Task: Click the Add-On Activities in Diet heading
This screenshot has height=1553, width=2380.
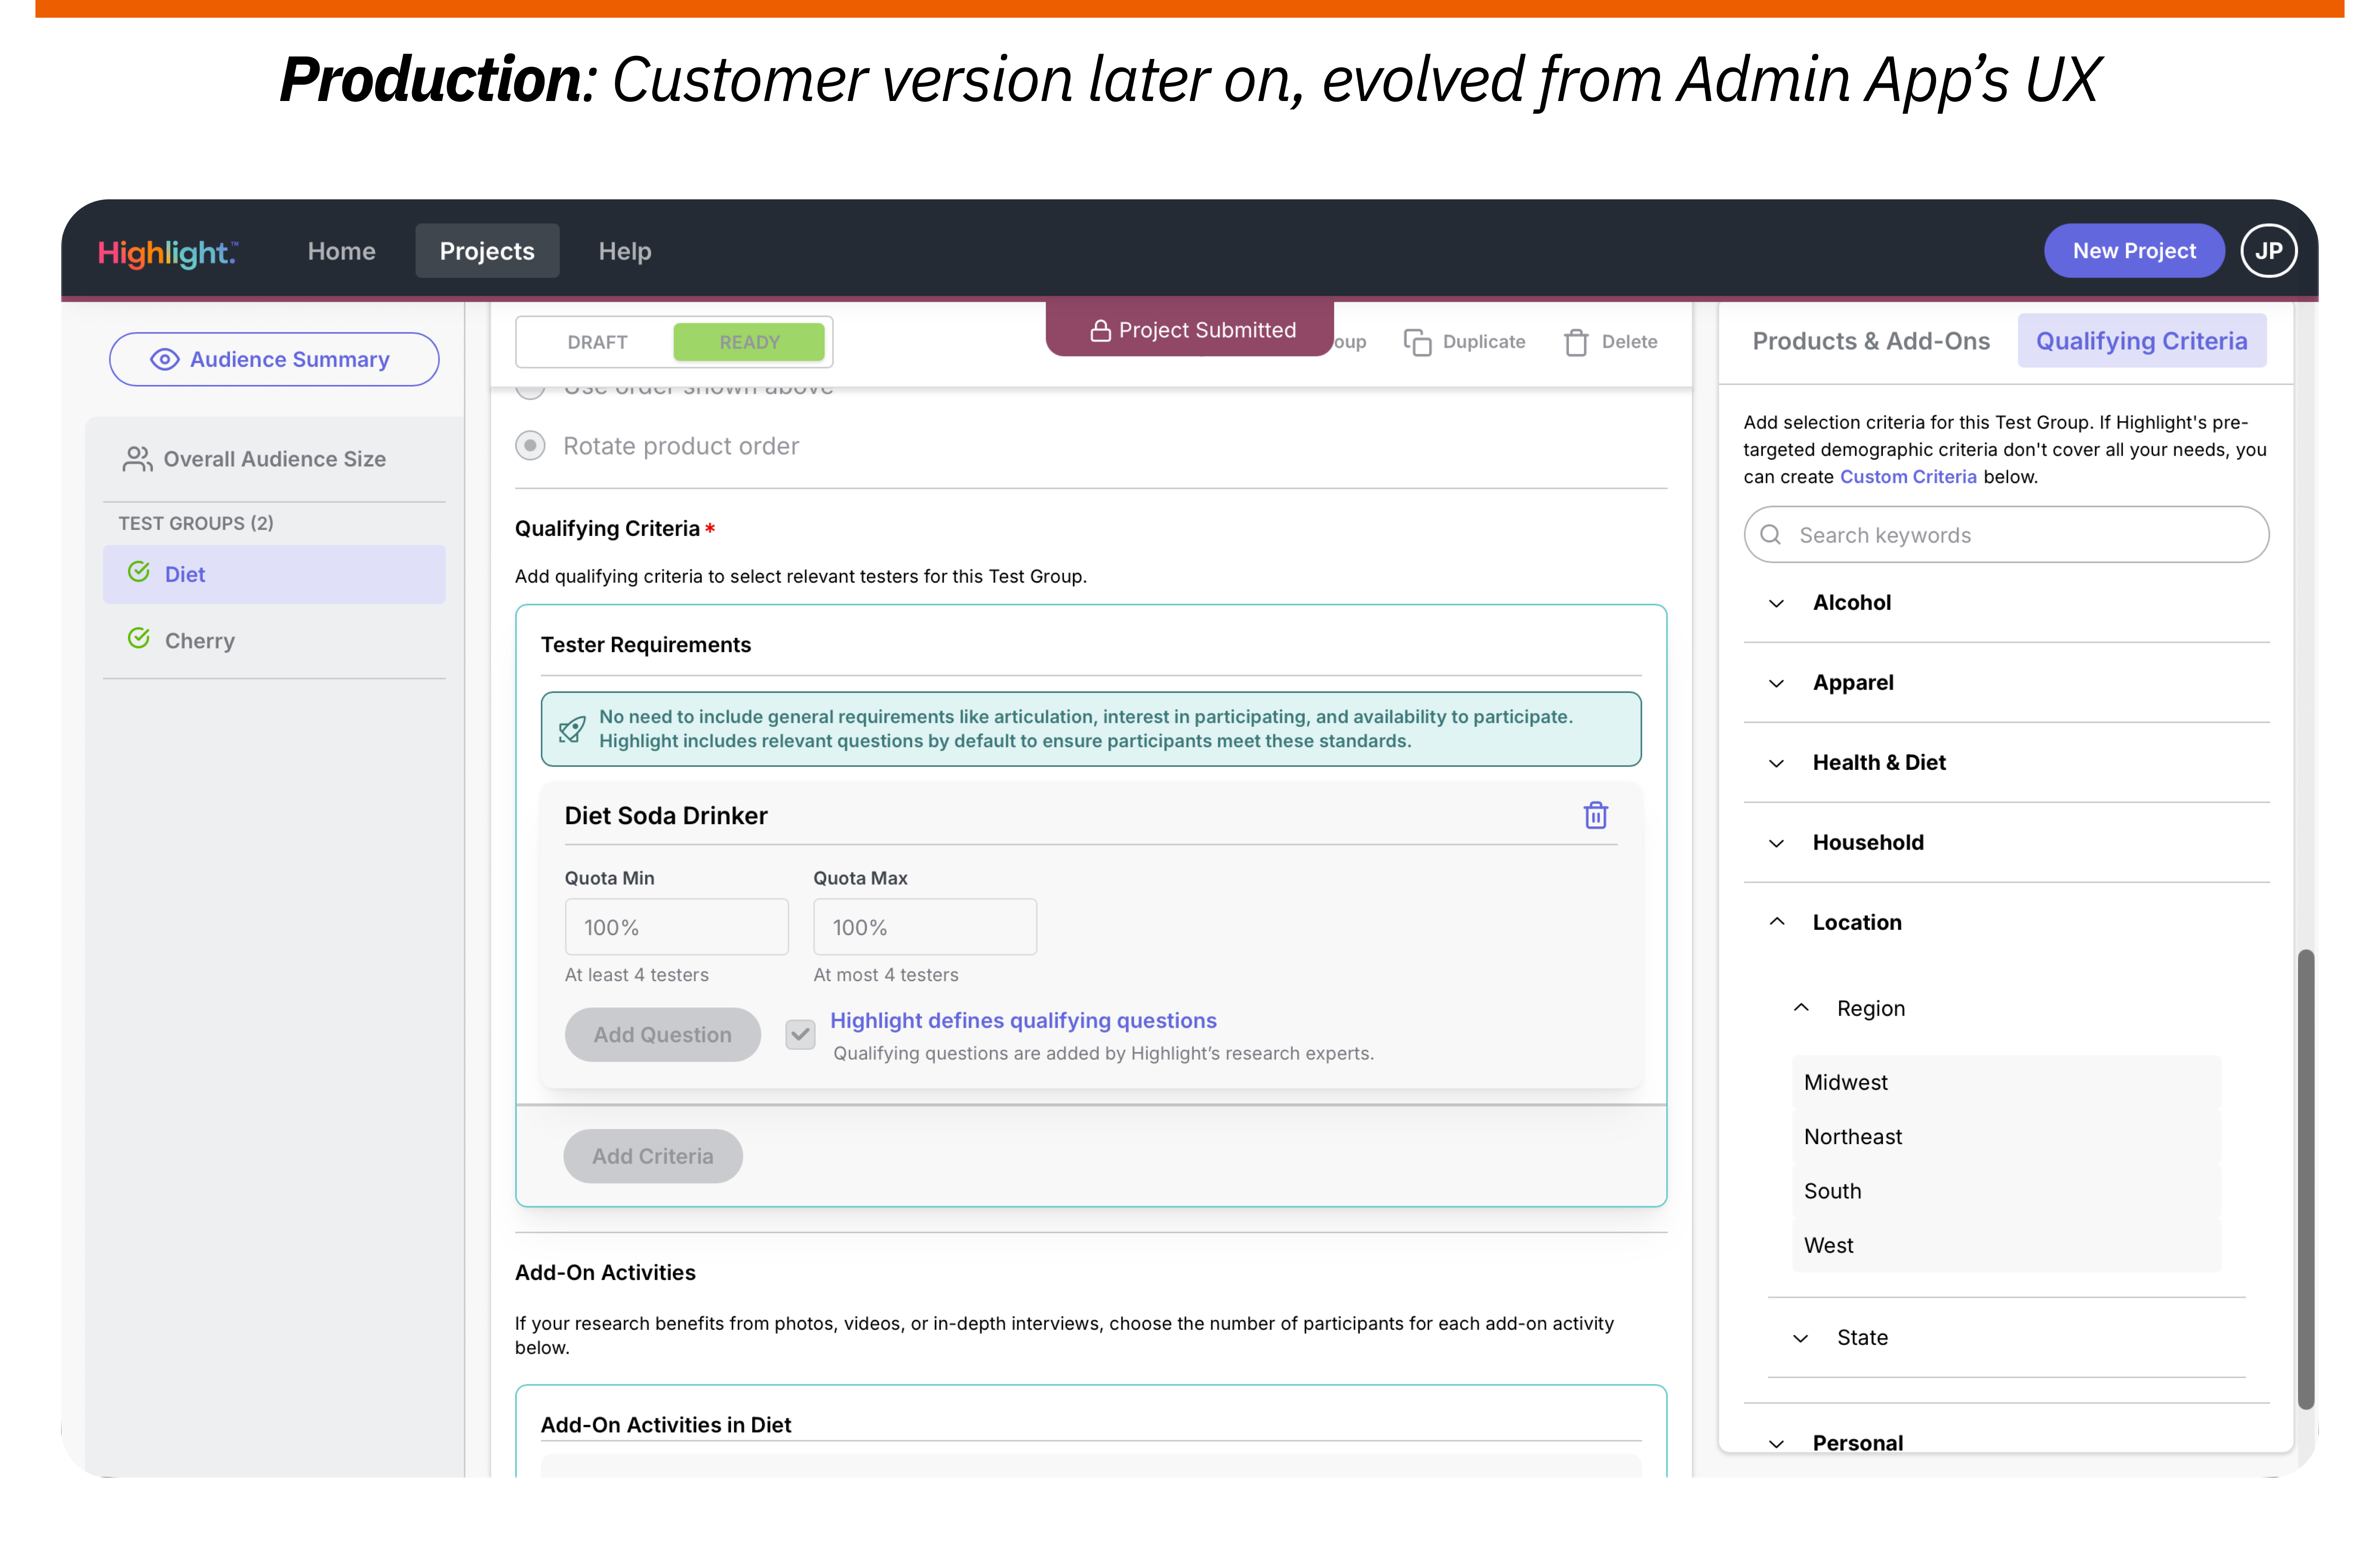Action: pyautogui.click(x=666, y=1425)
